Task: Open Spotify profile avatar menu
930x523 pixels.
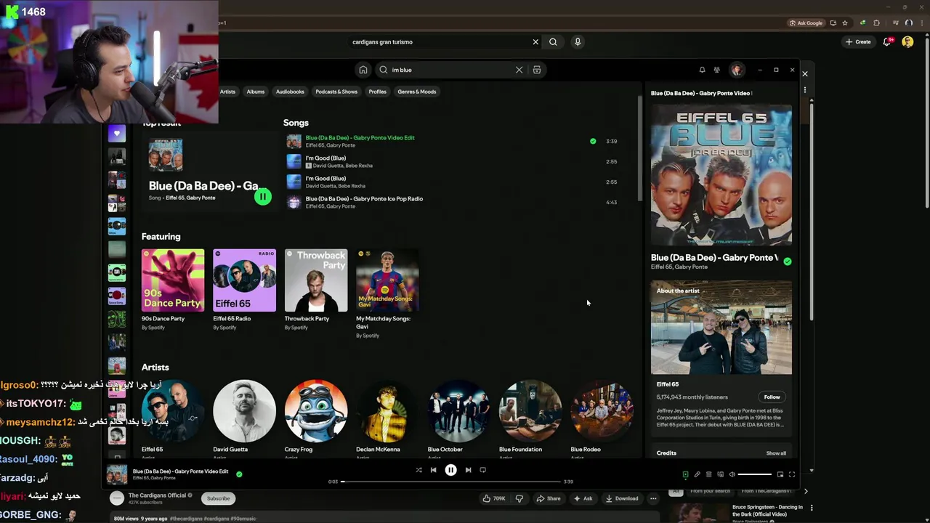Action: [737, 70]
